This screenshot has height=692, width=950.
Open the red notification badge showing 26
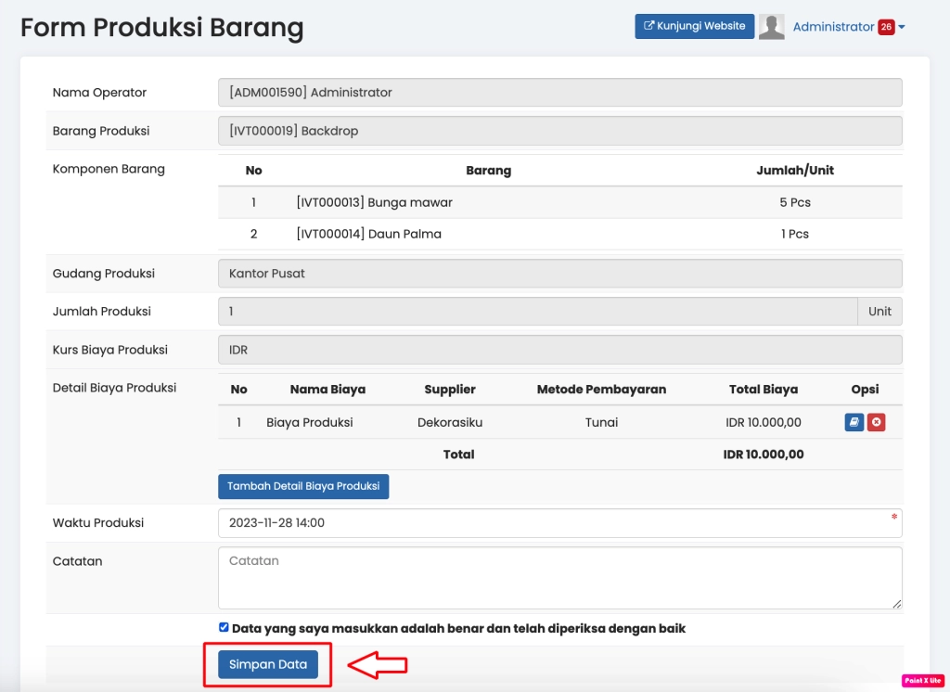pyautogui.click(x=886, y=27)
